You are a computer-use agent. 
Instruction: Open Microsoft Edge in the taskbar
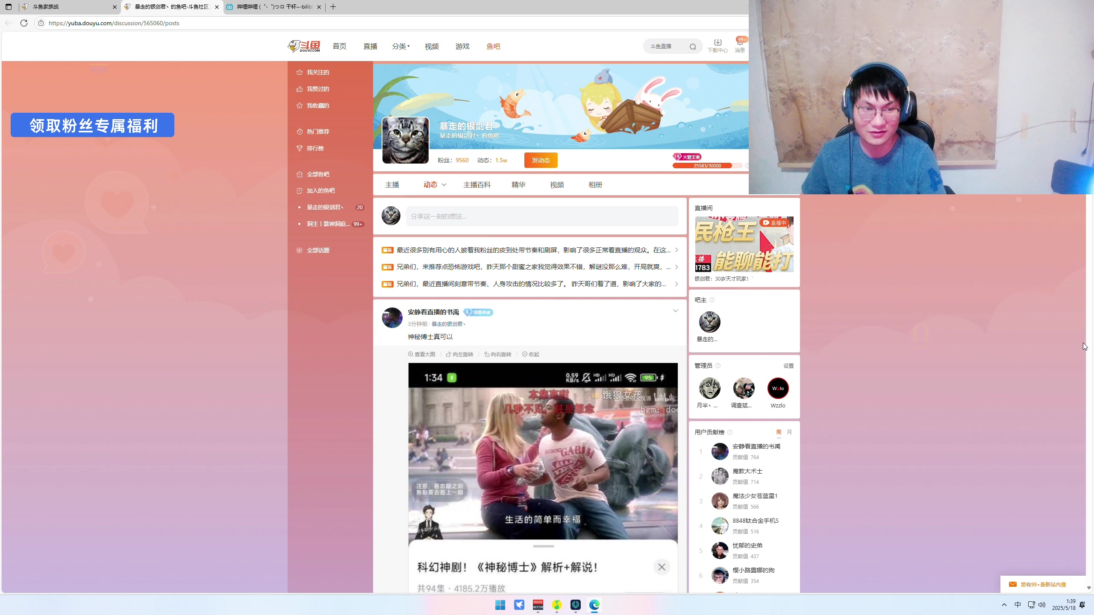click(594, 605)
